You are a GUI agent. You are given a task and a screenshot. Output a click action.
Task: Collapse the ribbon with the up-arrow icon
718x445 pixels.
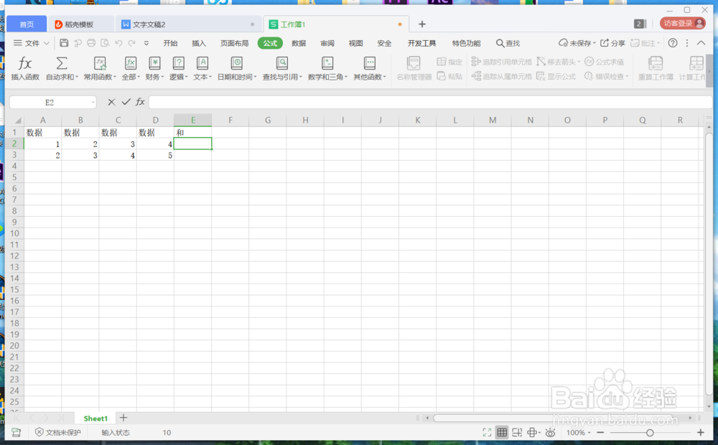point(701,43)
